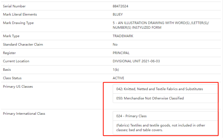223x138 pixels.
Task: Click the 1(b) basis value
Action: 116,70
